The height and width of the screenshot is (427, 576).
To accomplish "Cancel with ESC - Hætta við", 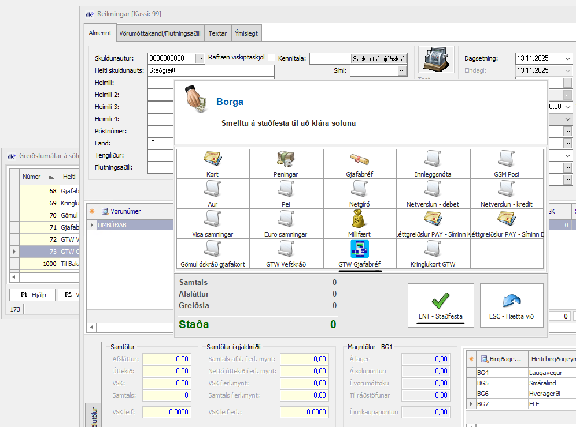I will (x=511, y=306).
